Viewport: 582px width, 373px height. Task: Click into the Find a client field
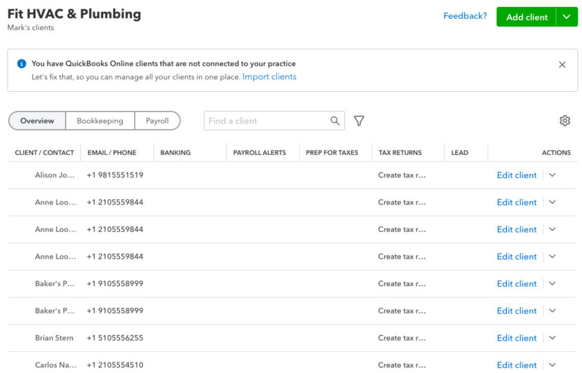(266, 121)
